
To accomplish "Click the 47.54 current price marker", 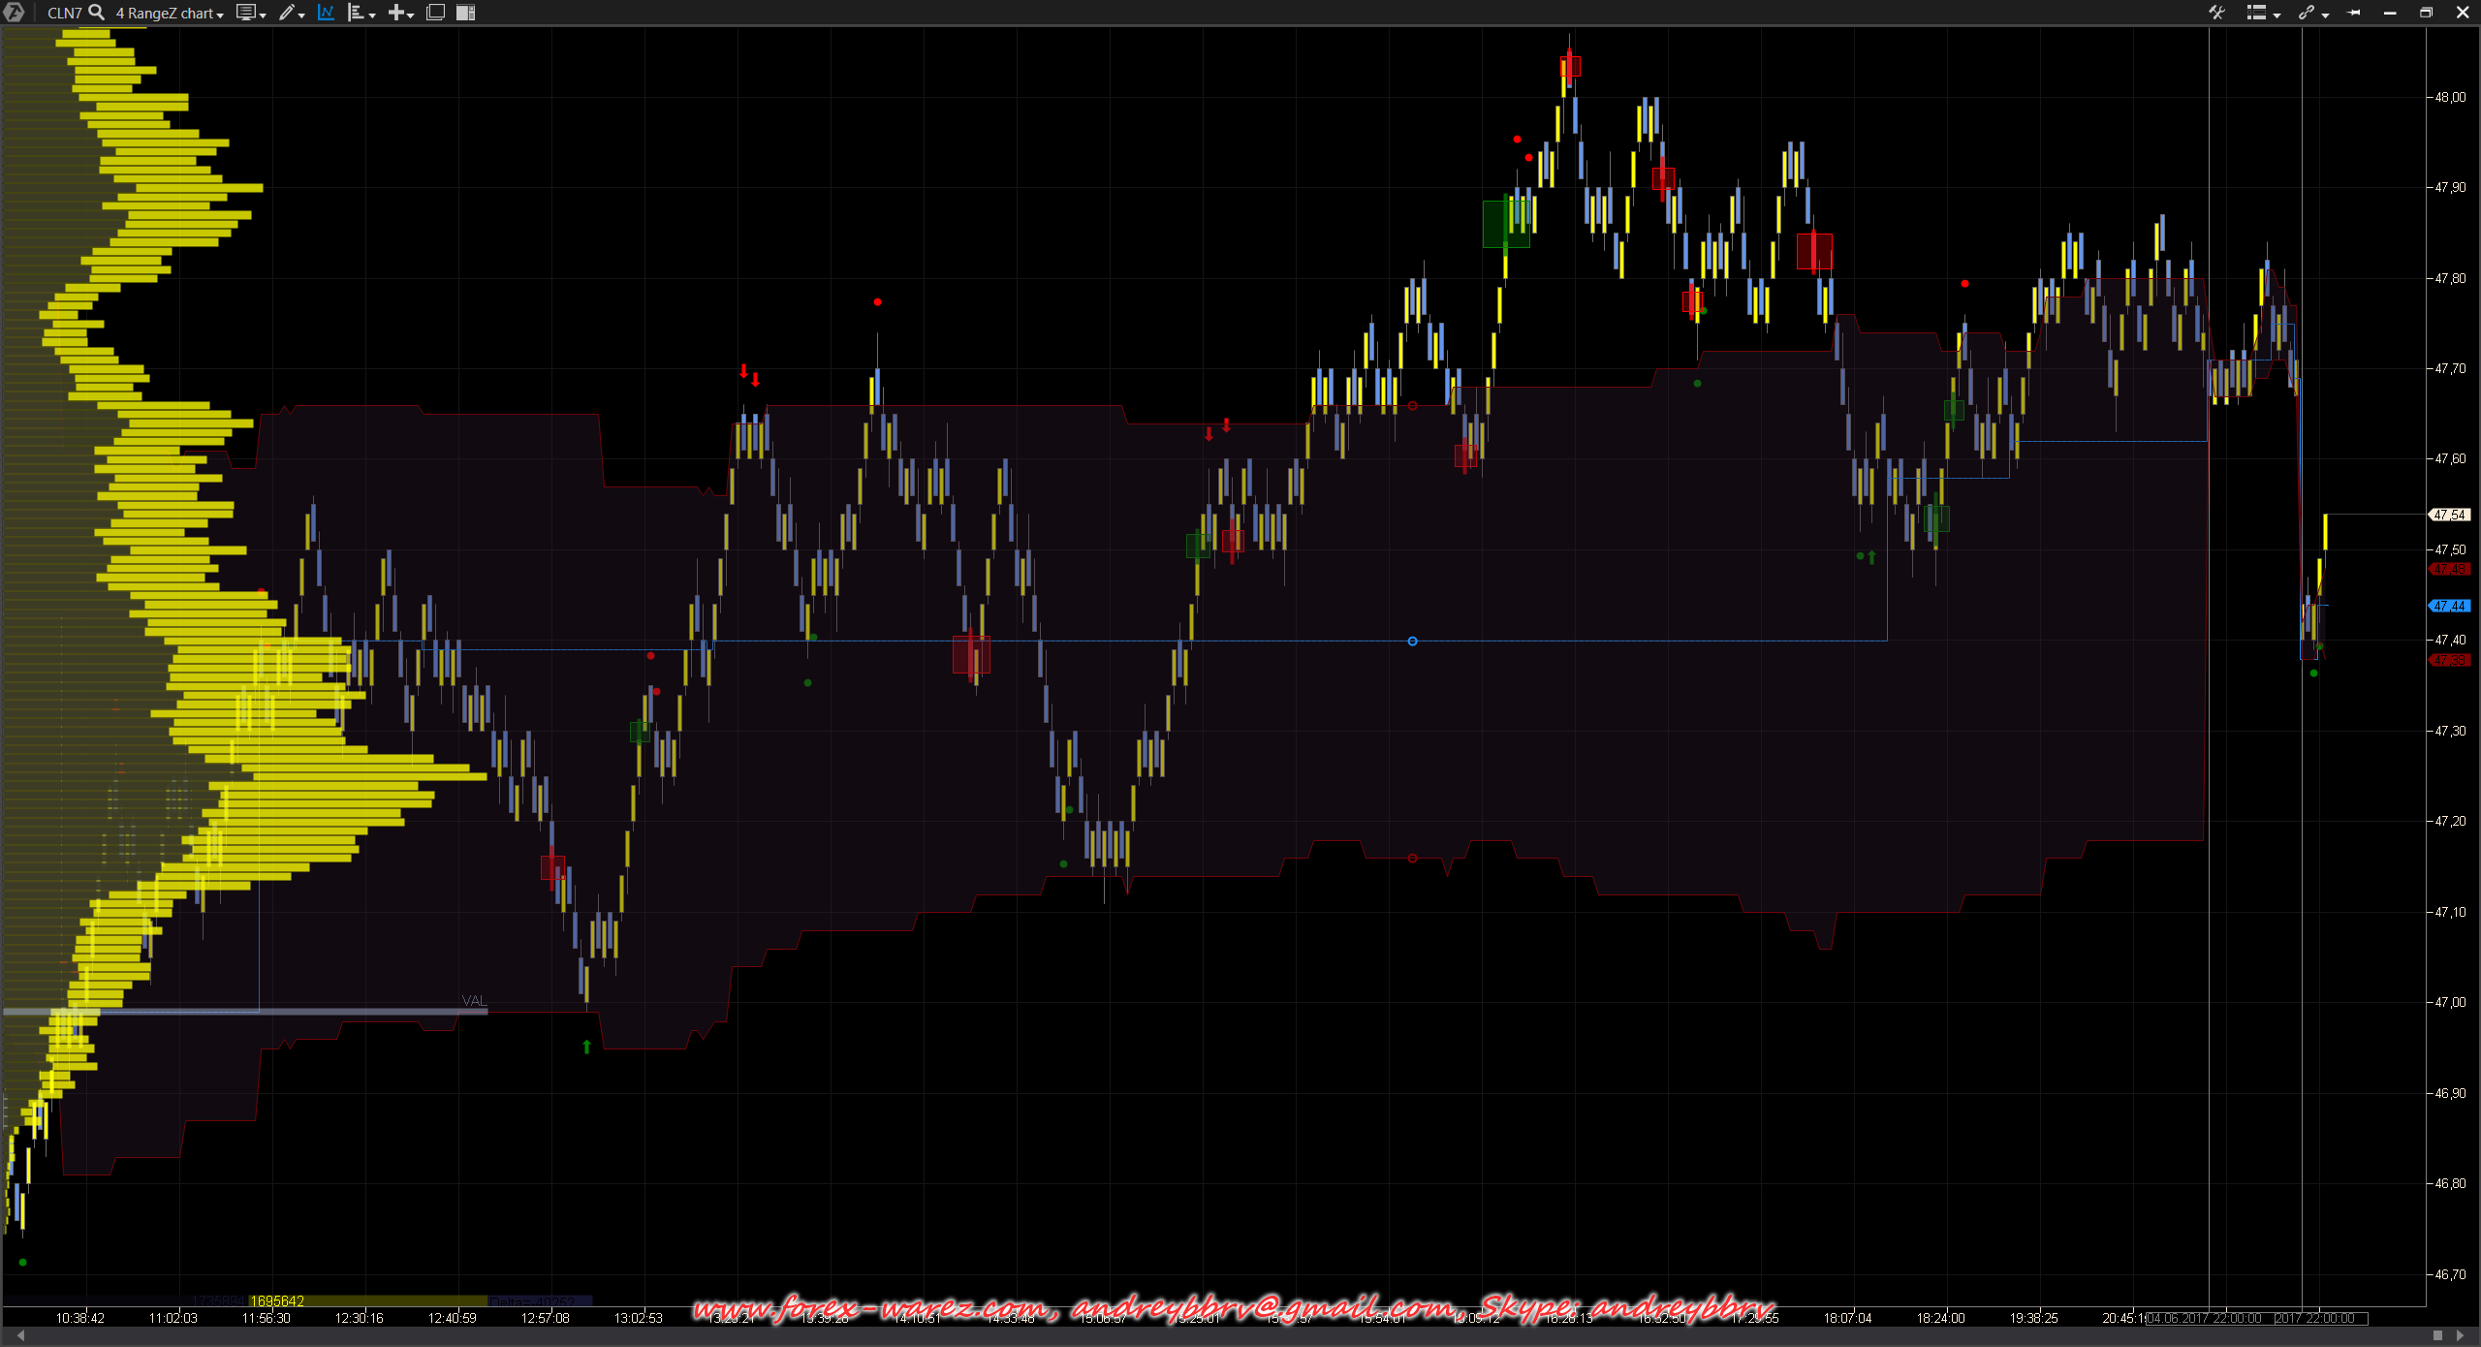I will 2451,515.
